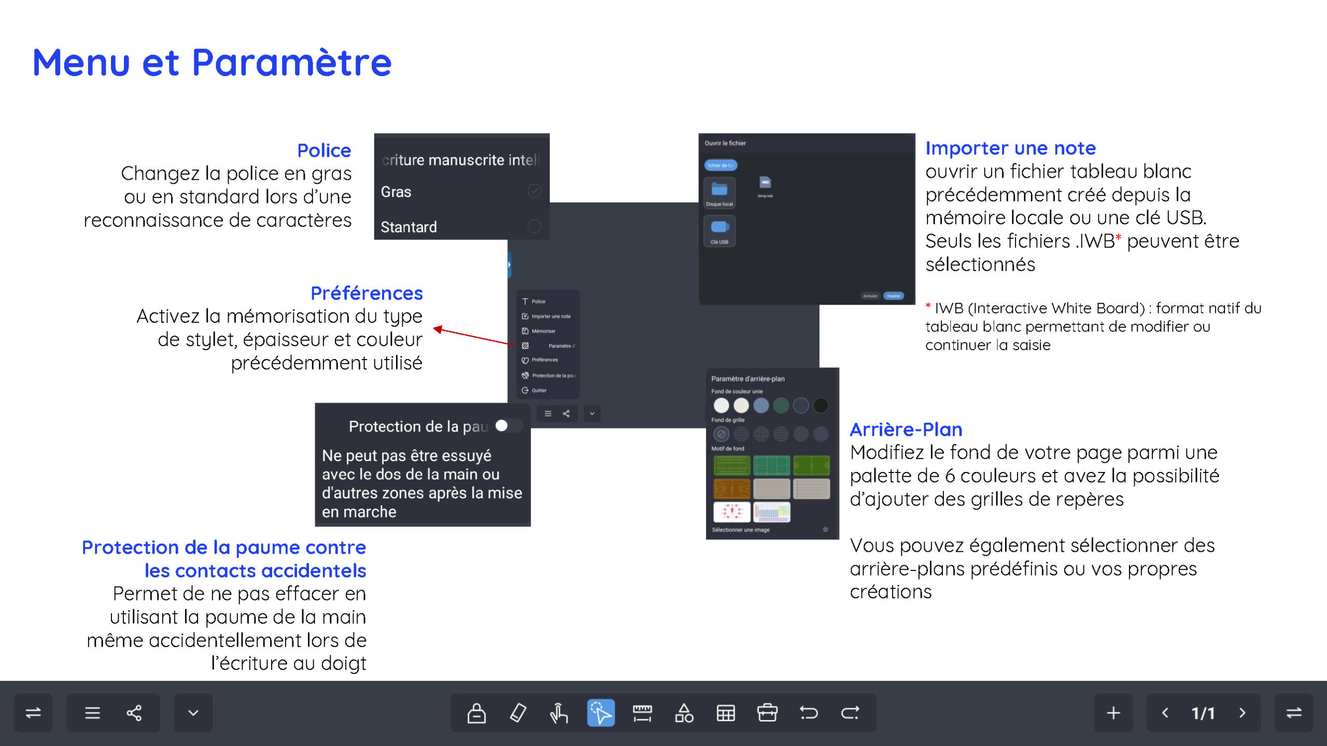Select the temp.iwb file
This screenshot has height=746, width=1327.
point(765,187)
